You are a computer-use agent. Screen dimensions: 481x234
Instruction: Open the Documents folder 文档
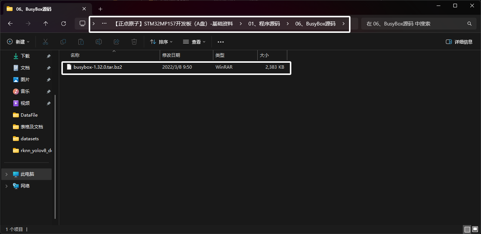click(25, 68)
